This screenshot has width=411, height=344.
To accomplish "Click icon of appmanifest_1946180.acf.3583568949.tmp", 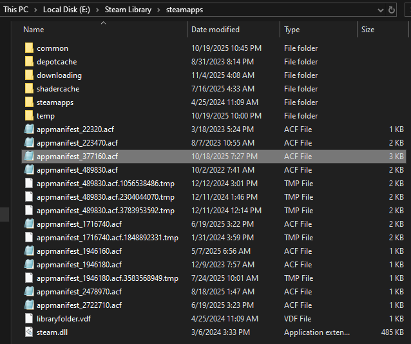I will coord(29,278).
